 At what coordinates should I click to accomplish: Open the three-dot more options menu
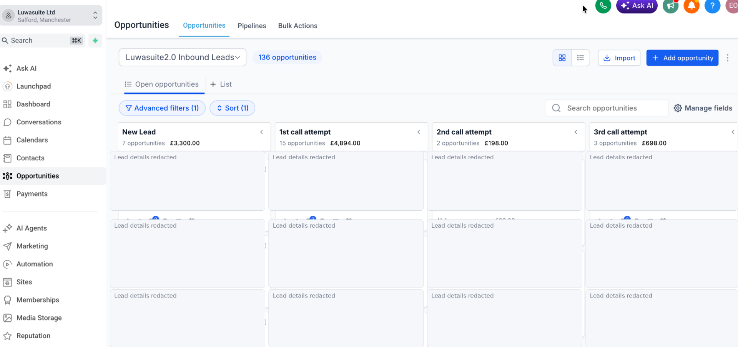coord(727,58)
